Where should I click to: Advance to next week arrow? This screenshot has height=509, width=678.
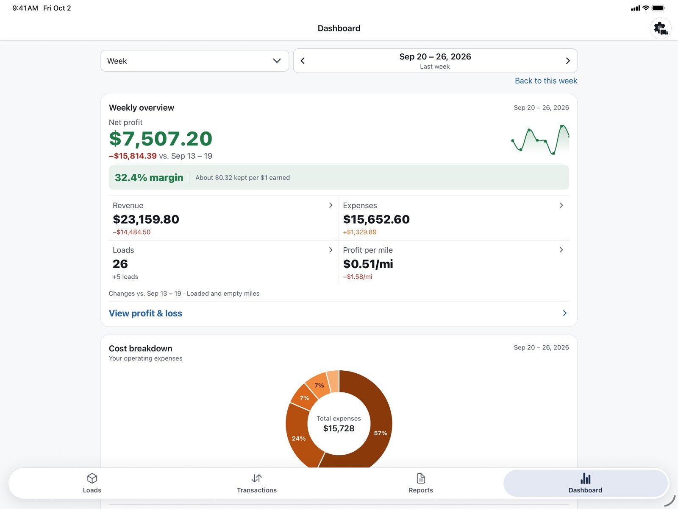[568, 61]
